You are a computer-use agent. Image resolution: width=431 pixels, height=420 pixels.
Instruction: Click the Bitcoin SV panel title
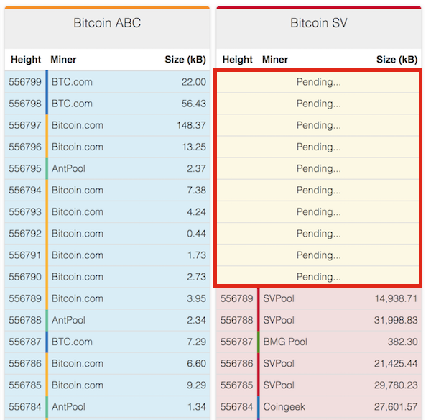click(319, 23)
